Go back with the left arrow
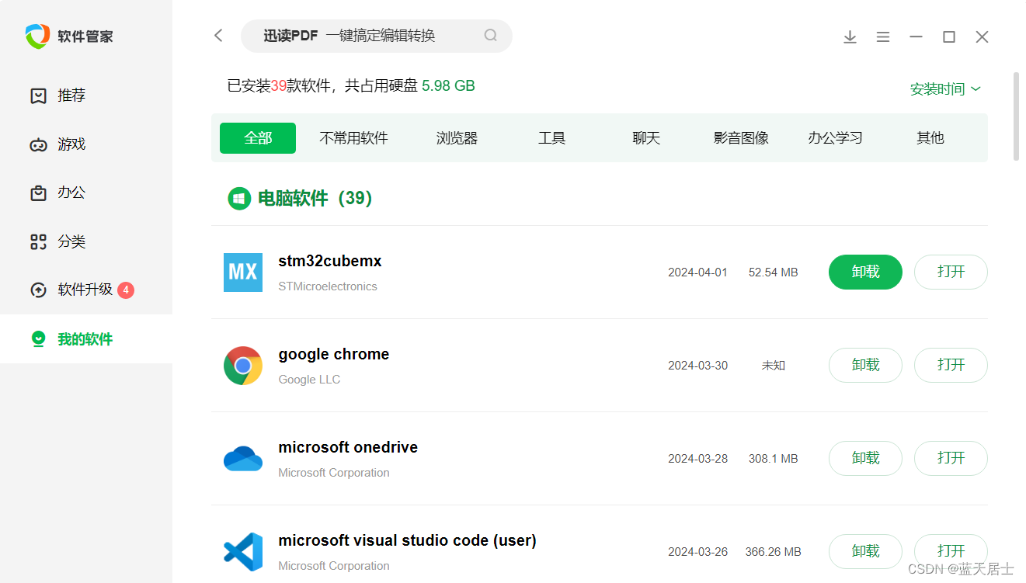 pos(218,36)
